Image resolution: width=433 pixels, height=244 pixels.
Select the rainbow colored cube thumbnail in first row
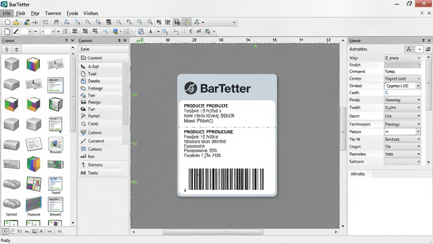point(33,64)
